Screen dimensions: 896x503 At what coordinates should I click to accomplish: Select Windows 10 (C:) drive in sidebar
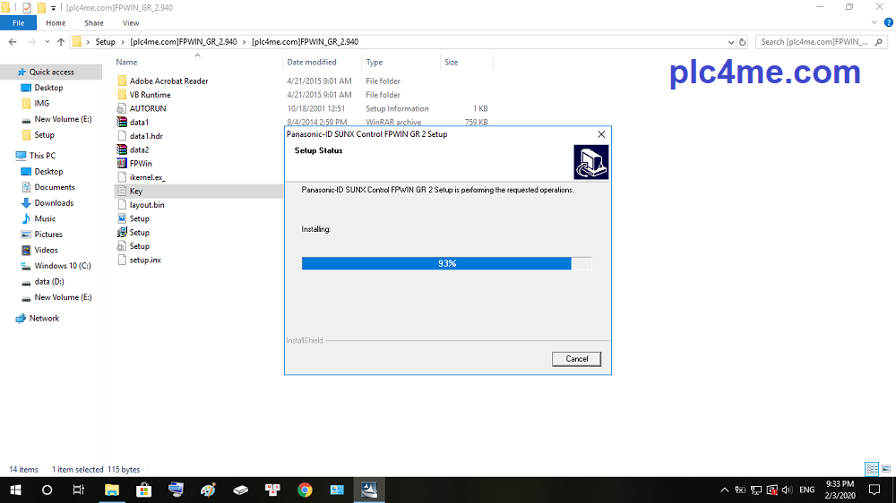(x=63, y=266)
